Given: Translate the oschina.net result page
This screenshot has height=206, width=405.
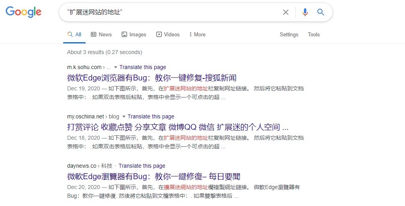Looking at the screenshot, I should 151,117.
